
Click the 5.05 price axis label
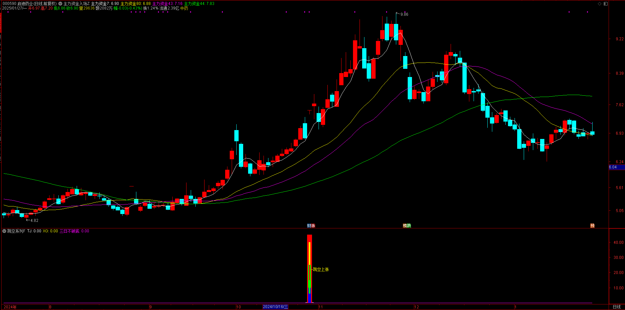pos(619,211)
